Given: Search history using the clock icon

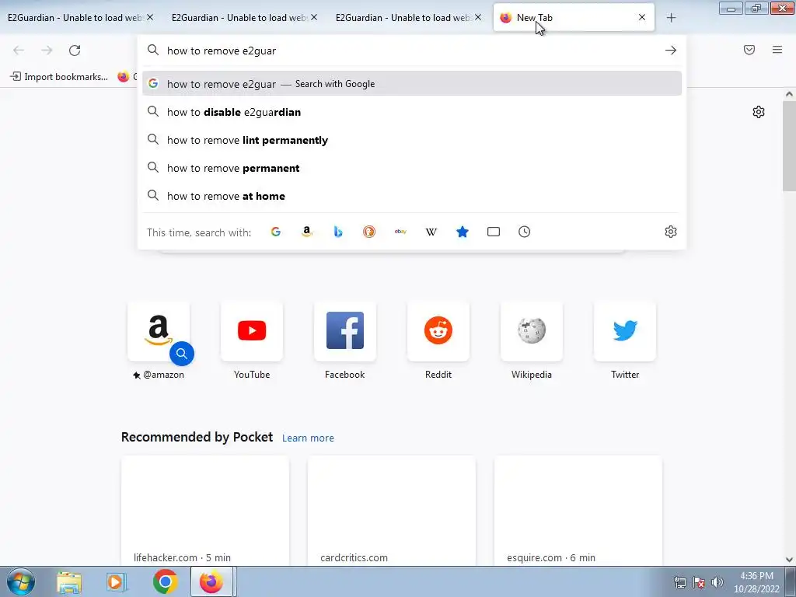Looking at the screenshot, I should pyautogui.click(x=525, y=232).
